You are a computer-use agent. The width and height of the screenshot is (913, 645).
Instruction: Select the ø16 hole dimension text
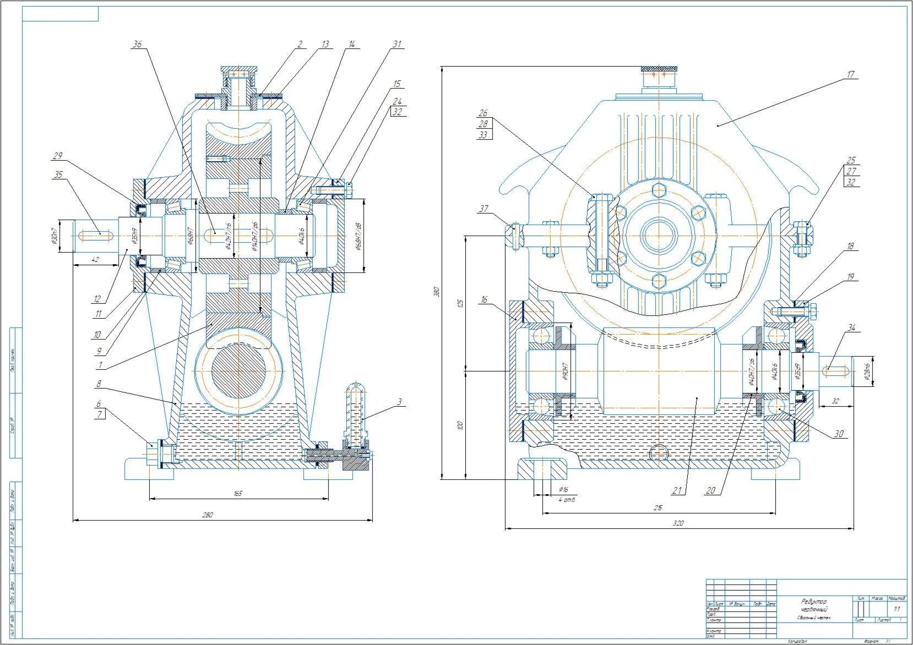(563, 489)
